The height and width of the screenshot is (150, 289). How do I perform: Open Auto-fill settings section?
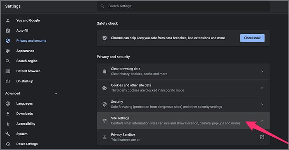click(x=22, y=30)
